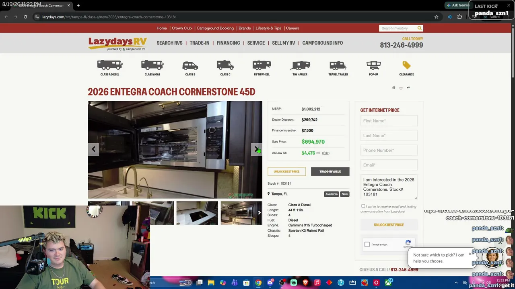Dismiss the 'Not sure which to pick' chat popup
The image size is (515, 289).
[470, 254]
